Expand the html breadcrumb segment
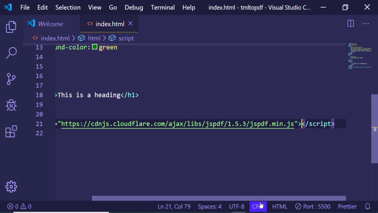 point(94,38)
